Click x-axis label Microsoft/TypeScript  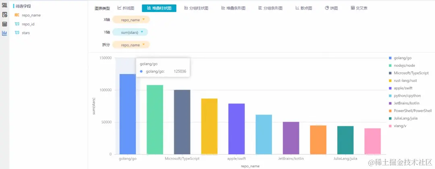182,159
